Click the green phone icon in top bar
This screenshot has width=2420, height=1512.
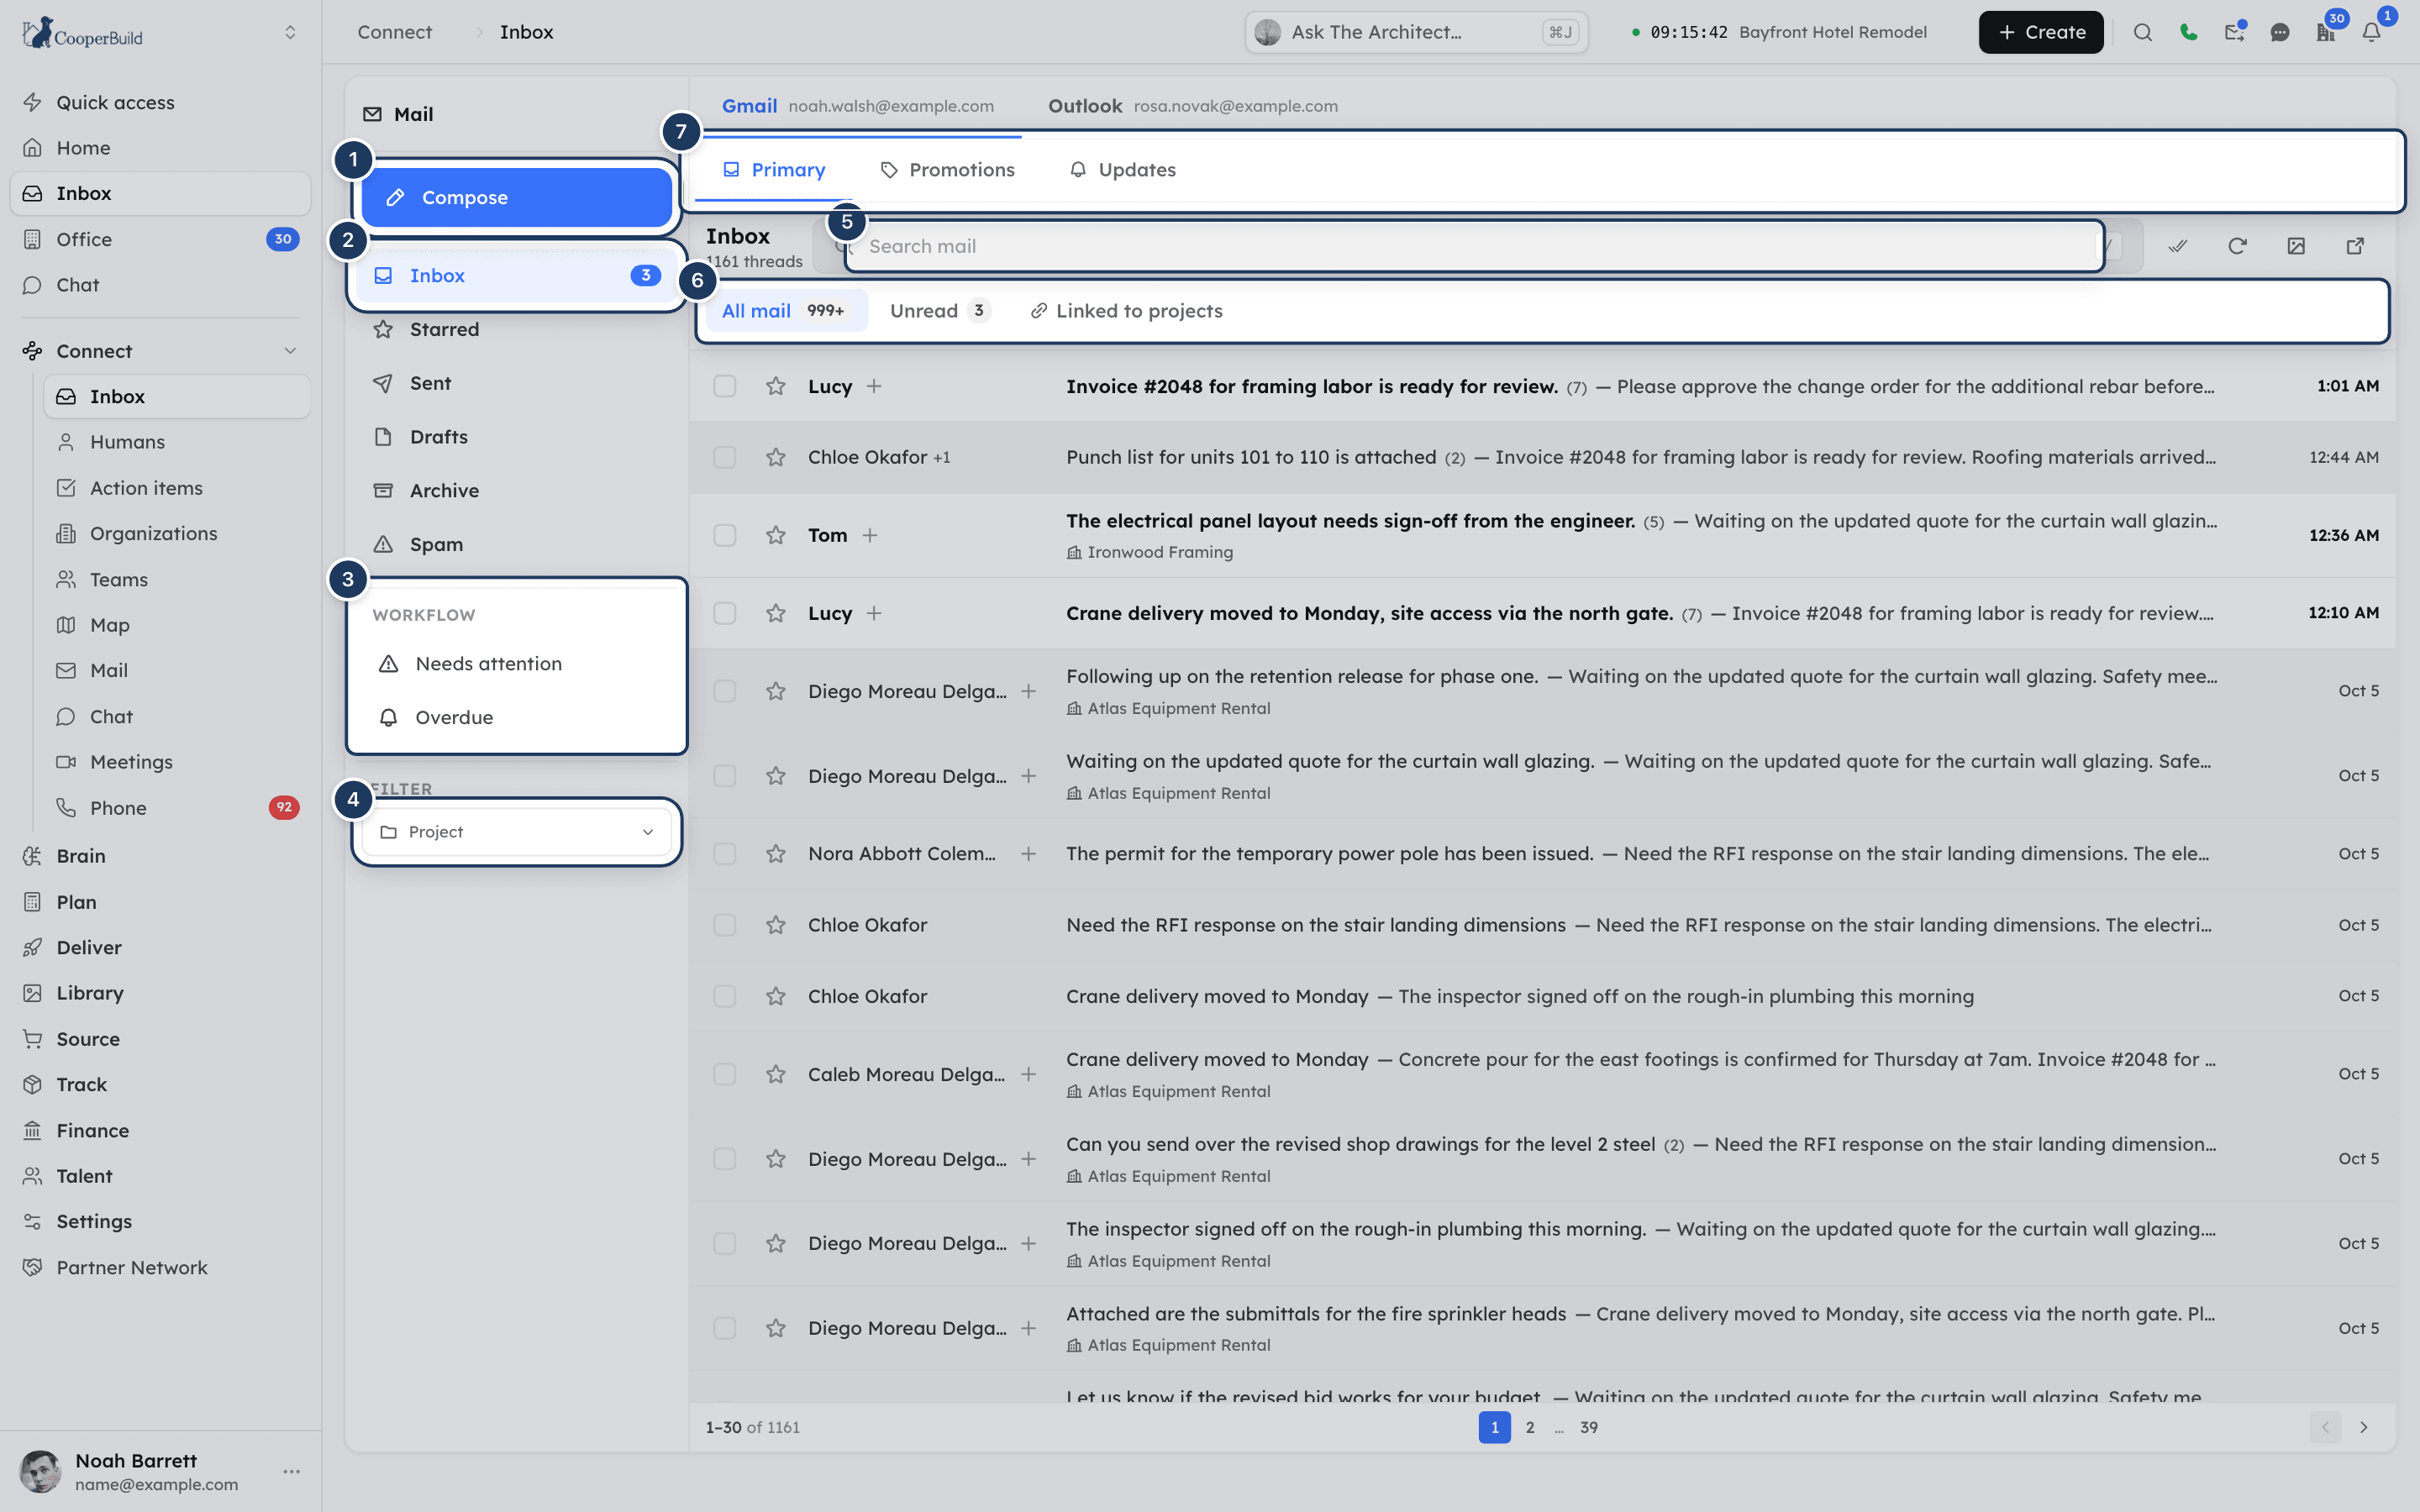[2188, 32]
